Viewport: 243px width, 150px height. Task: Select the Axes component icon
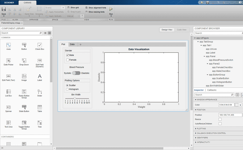pos(8,45)
